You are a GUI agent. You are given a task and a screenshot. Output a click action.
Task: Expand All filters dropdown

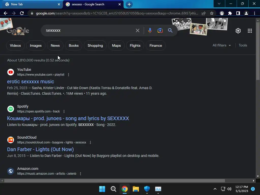pyautogui.click(x=221, y=45)
